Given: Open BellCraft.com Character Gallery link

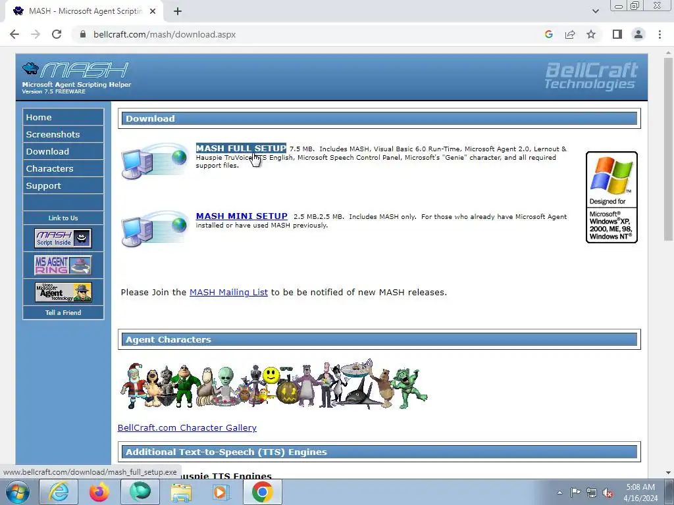Looking at the screenshot, I should (x=187, y=427).
